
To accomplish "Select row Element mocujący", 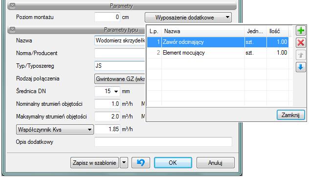I will 218,53.
